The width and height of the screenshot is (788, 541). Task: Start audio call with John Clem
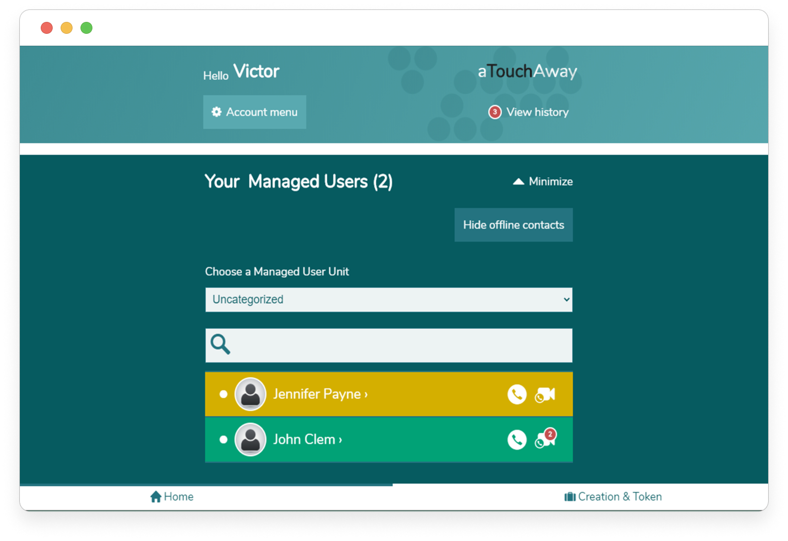(x=517, y=440)
